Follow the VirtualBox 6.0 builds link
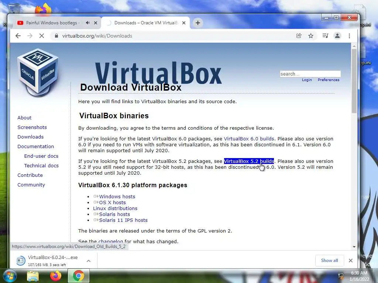Screen dimensions: 378x283 pyautogui.click(x=249, y=139)
